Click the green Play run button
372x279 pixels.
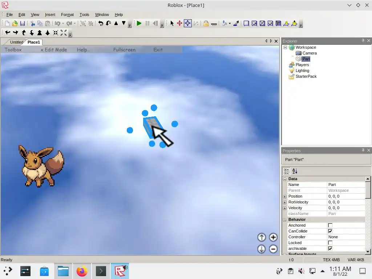coord(139,23)
